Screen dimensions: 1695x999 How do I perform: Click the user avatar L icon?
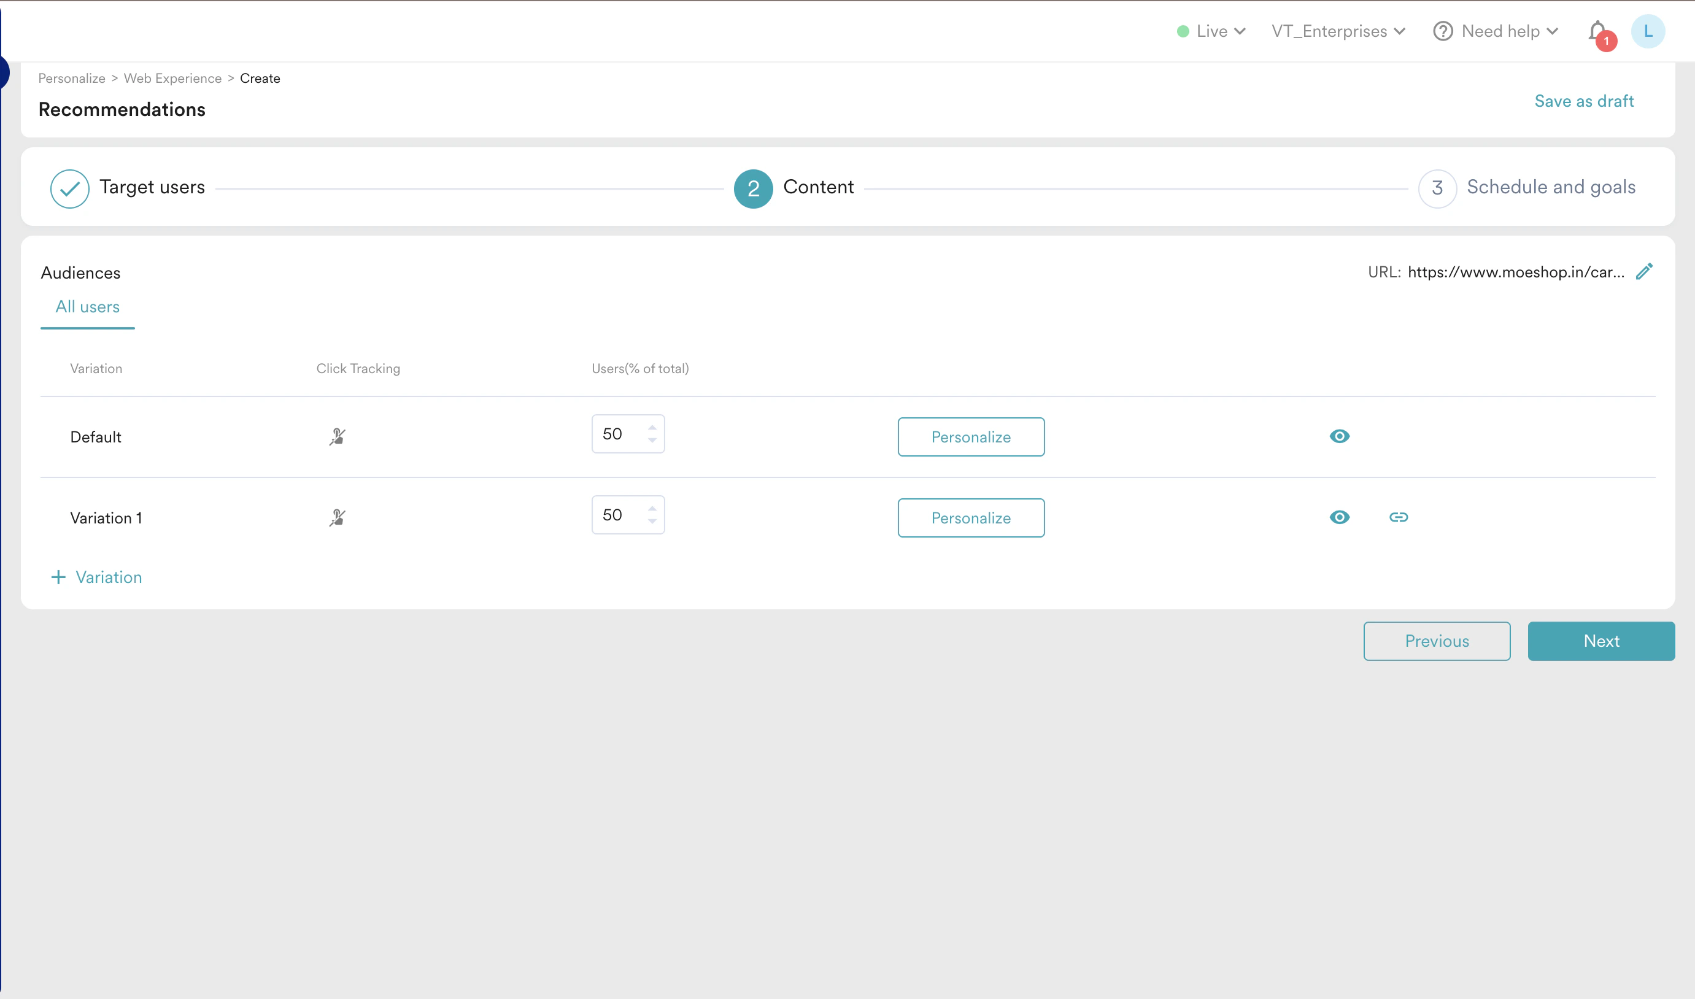pyautogui.click(x=1647, y=32)
